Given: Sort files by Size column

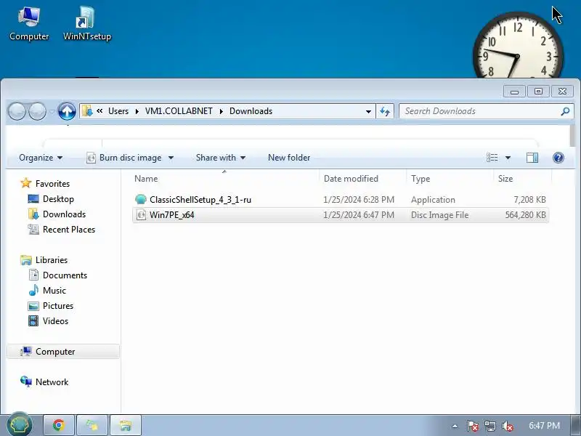Looking at the screenshot, I should [522, 179].
